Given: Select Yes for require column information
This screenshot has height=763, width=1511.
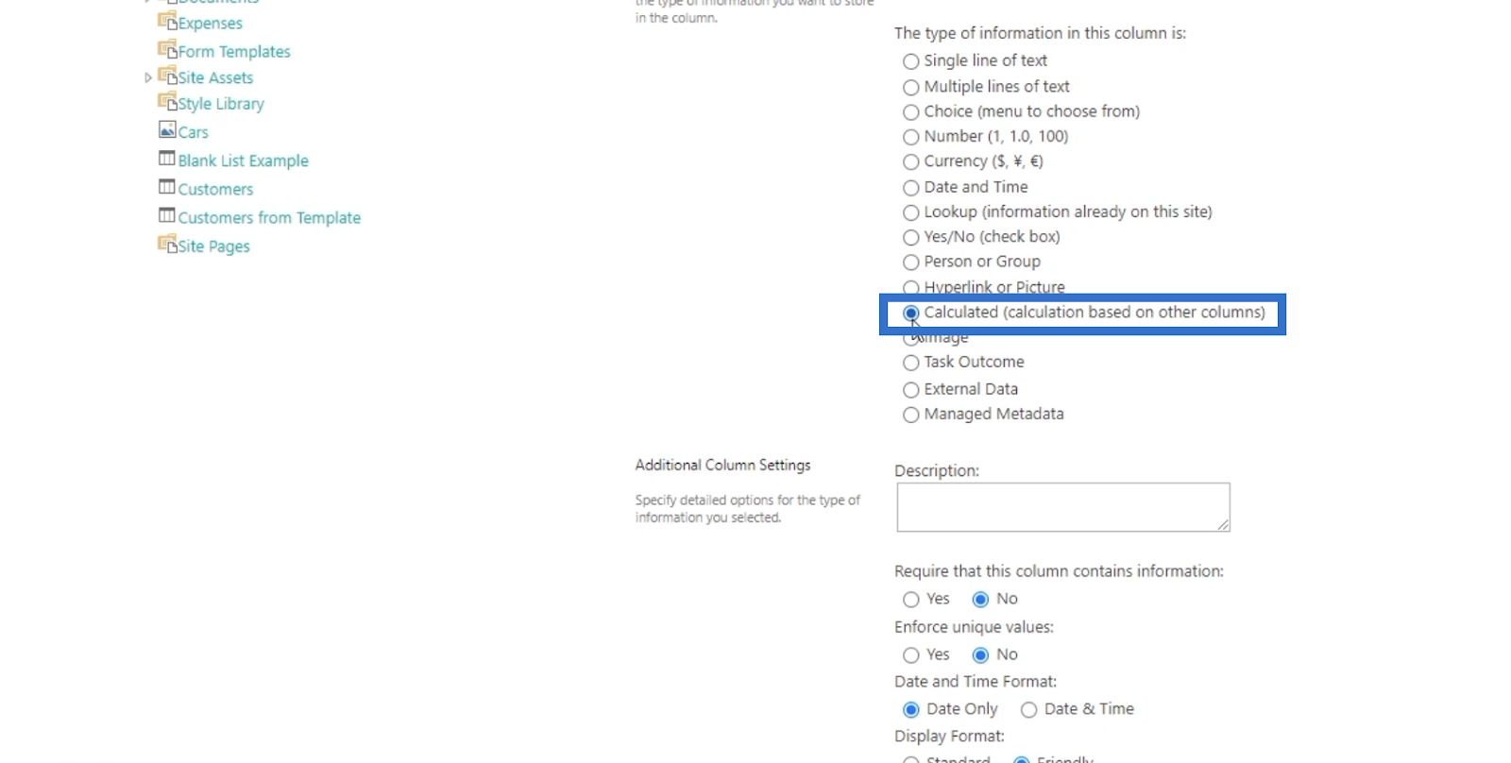Looking at the screenshot, I should 910,600.
